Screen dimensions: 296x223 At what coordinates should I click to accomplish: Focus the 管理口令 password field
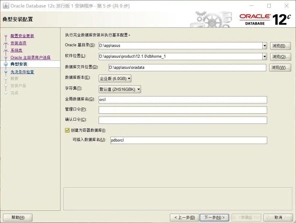point(183,110)
